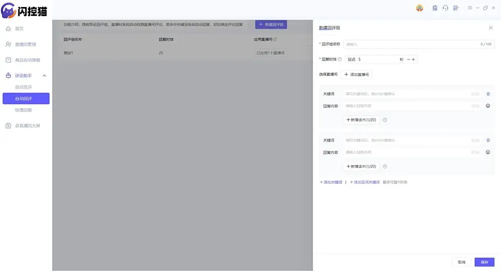Screen dimensions: 501x271
Task: Click help icon beside upper 新增话术 button
Action: (385, 120)
